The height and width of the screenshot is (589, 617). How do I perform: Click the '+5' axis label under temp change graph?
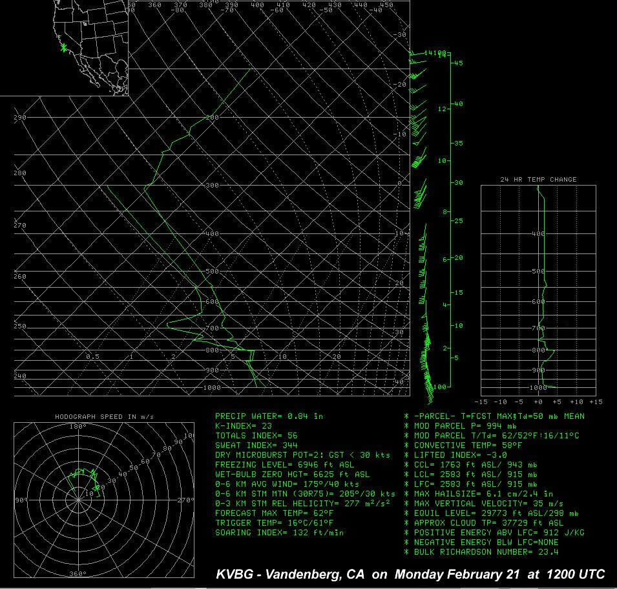tap(557, 402)
